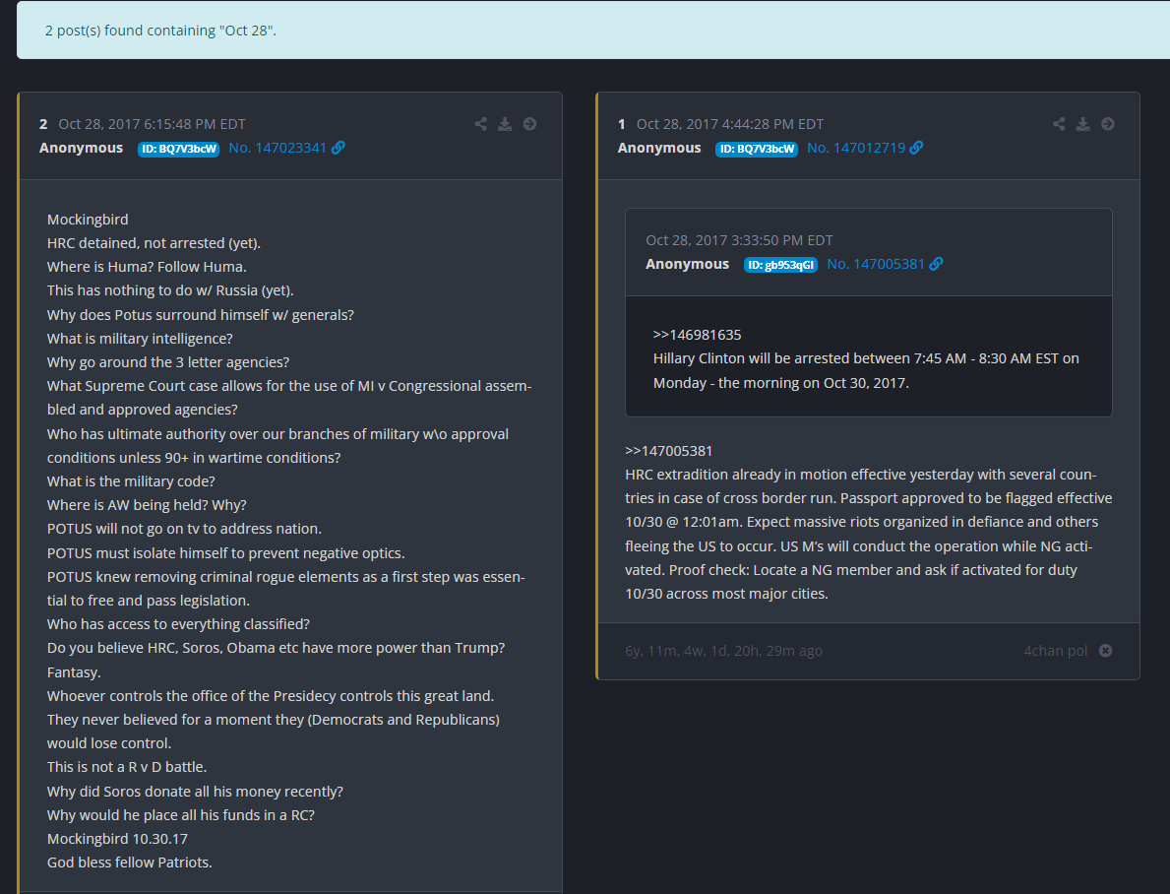Click the '6y, 11m, 4w, 1d, 20h, 29m ago' text
This screenshot has width=1170, height=894.
click(724, 651)
